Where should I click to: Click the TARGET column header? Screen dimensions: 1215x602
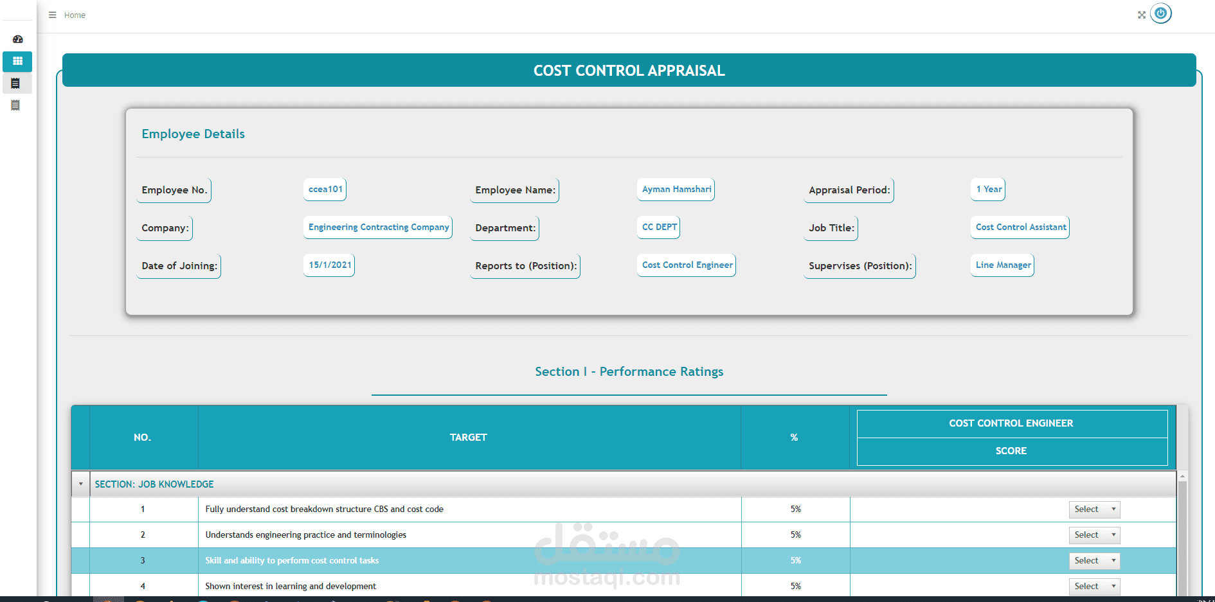[x=469, y=438]
